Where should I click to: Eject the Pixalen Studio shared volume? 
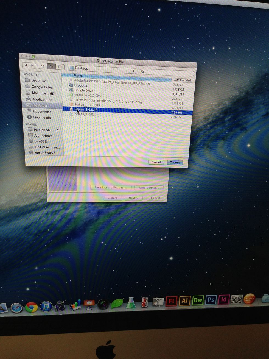click(58, 130)
